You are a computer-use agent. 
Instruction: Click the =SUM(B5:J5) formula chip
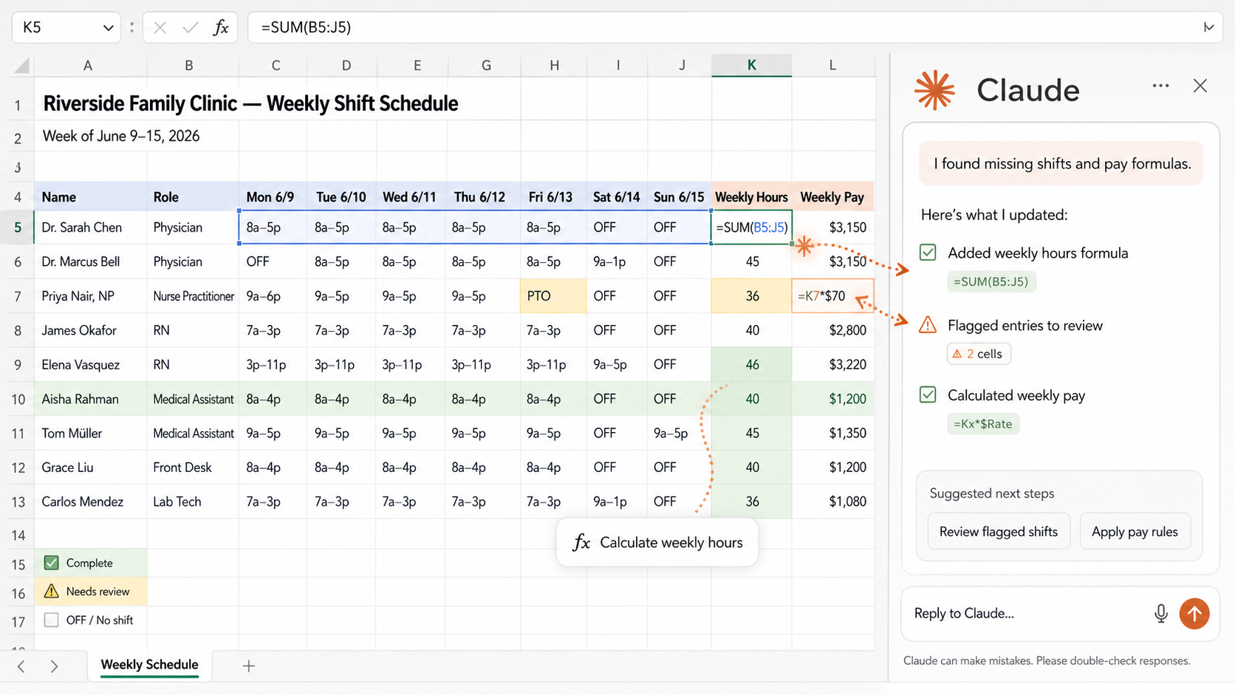click(x=991, y=281)
